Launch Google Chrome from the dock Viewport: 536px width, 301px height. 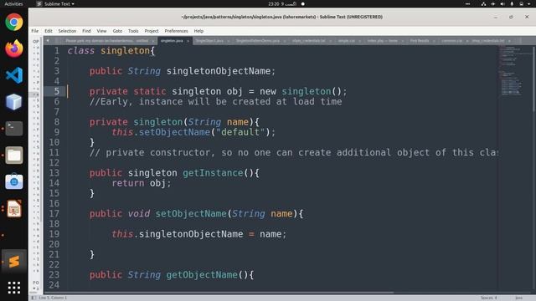(x=14, y=23)
